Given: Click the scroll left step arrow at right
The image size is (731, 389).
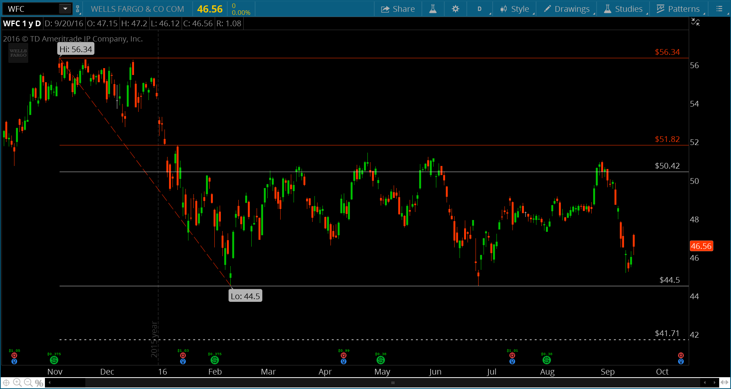Looking at the screenshot, I should (x=705, y=383).
